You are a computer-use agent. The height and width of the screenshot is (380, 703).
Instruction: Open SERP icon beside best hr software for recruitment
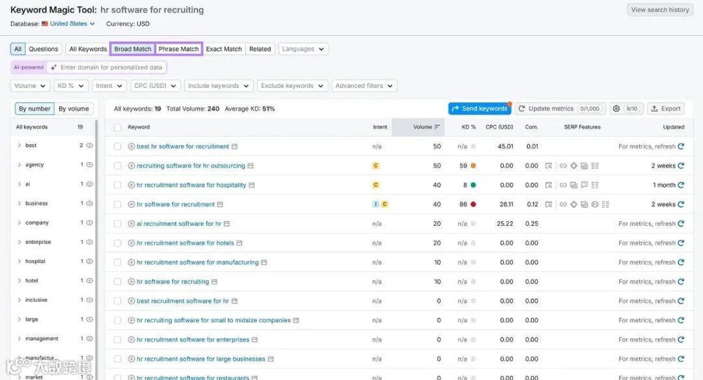(x=234, y=146)
